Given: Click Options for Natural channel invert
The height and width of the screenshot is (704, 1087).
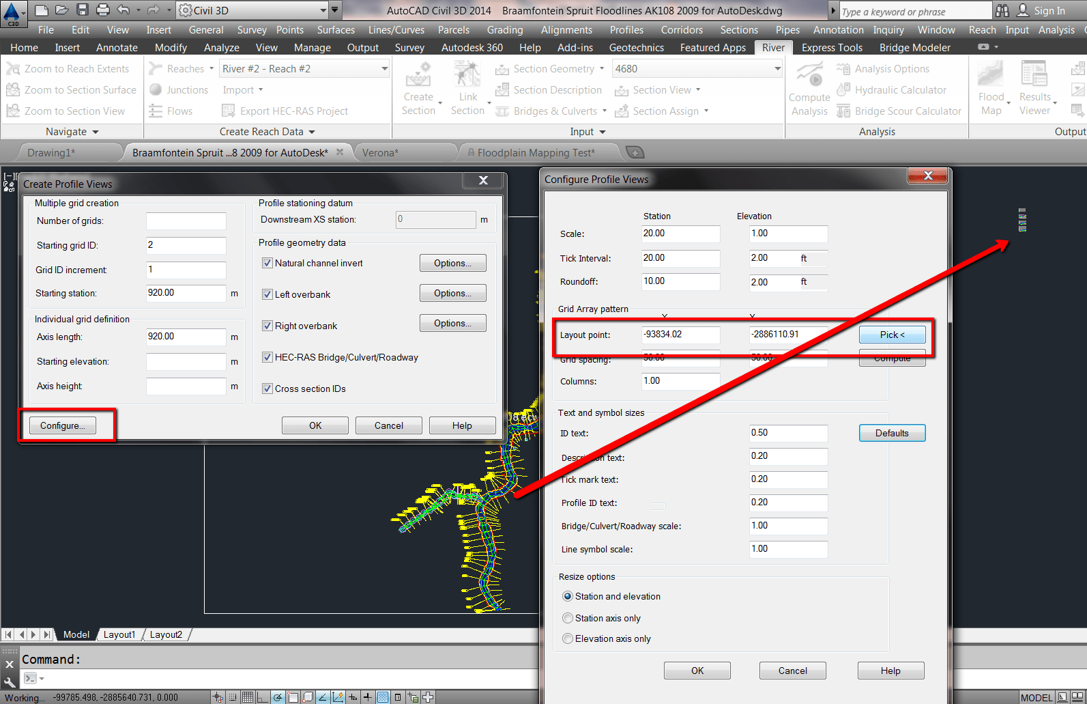Looking at the screenshot, I should 452,263.
